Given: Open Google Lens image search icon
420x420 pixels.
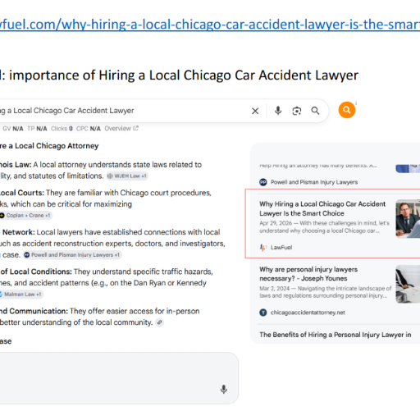Looking at the screenshot, I should pyautogui.click(x=297, y=111).
